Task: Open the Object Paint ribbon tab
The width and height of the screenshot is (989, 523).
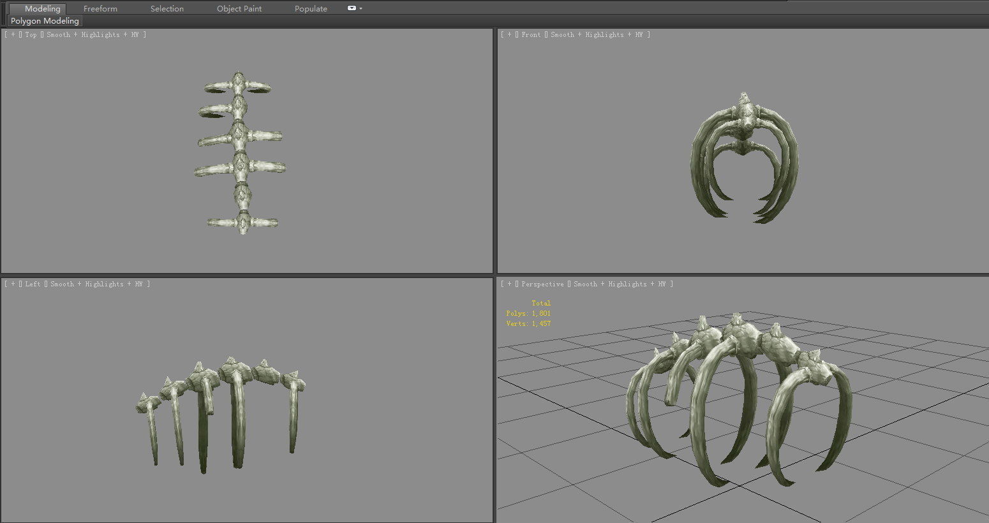Action: pos(239,9)
